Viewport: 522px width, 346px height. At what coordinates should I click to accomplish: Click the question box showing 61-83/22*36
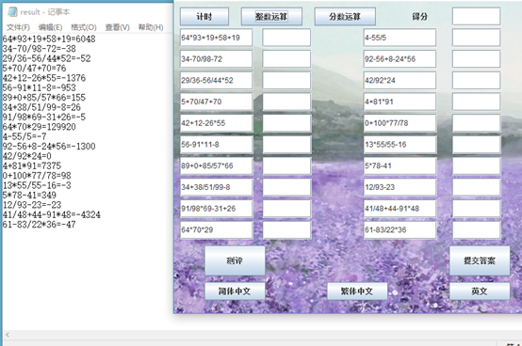(x=400, y=229)
